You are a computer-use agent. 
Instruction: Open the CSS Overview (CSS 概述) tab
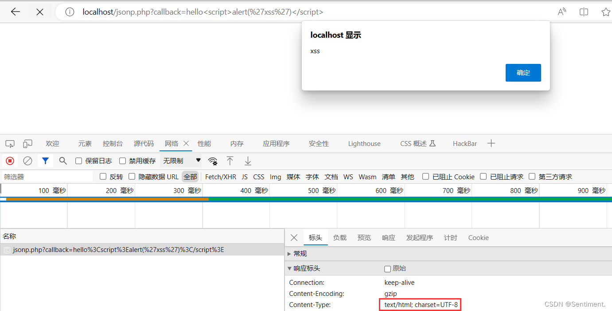(418, 143)
